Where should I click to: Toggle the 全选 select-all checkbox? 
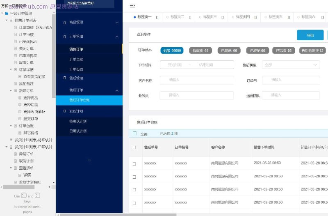coord(134,133)
